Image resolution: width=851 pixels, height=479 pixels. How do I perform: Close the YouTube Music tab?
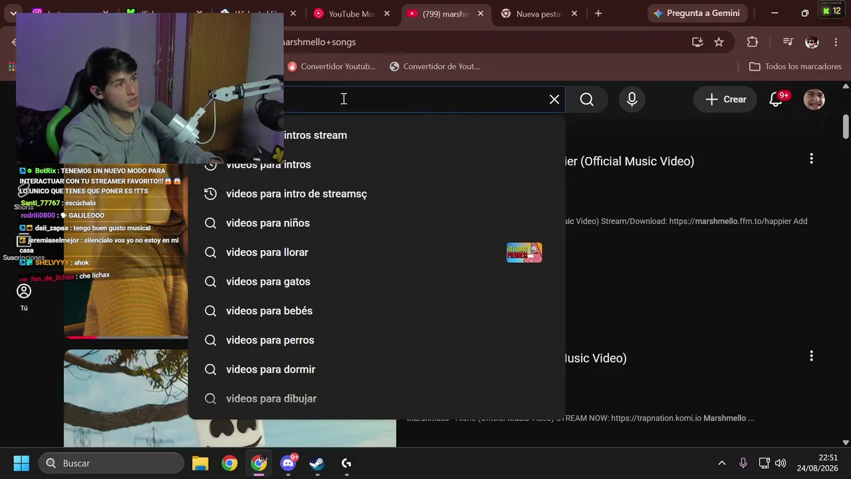pos(387,13)
